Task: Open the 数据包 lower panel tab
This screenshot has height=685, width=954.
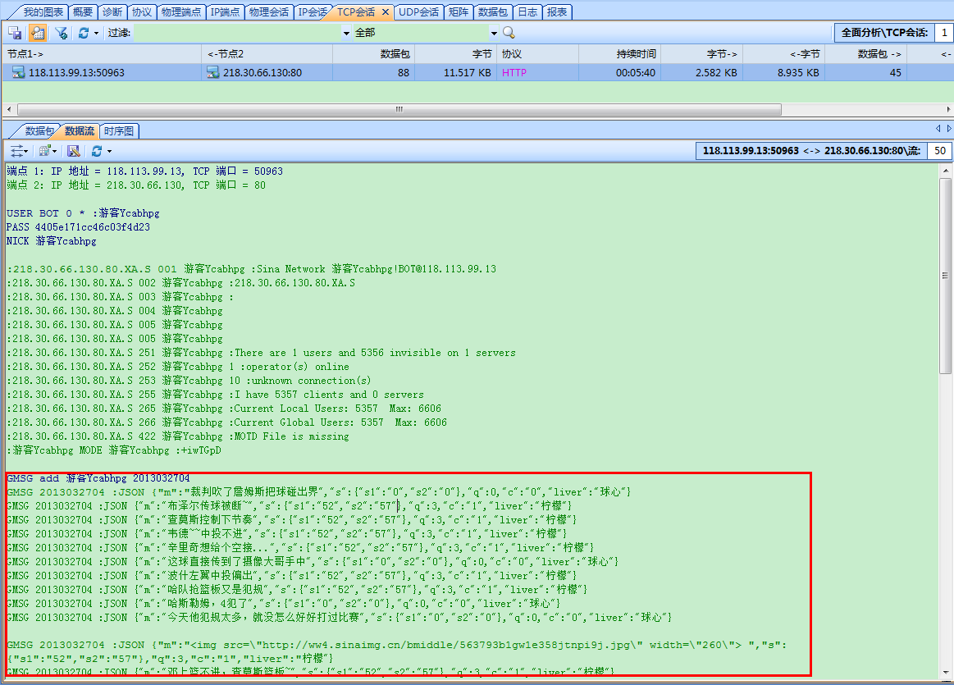Action: point(39,131)
